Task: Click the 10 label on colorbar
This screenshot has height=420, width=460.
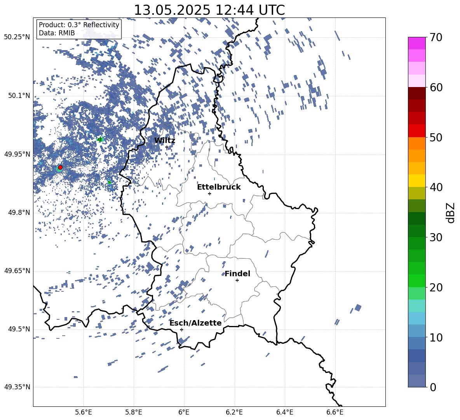Action: point(436,338)
